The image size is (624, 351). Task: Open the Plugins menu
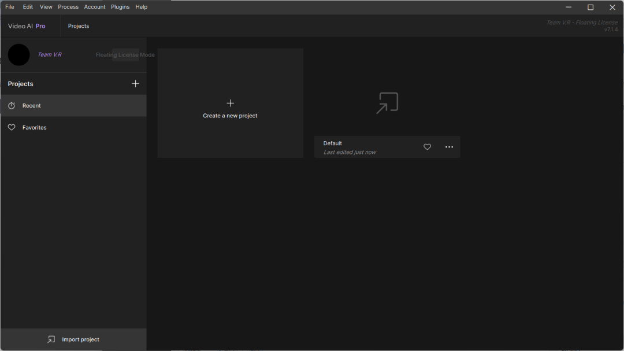click(120, 7)
